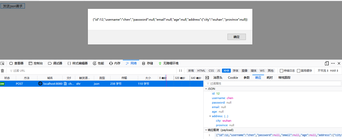
Task: Filter requests by 其他 other
Action: 271,71
